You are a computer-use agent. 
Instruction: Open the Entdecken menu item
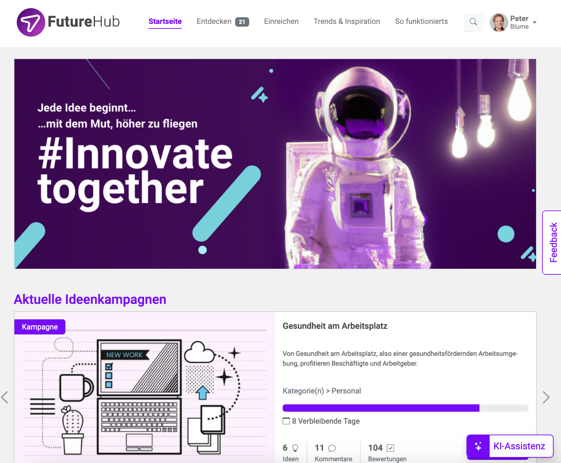[x=223, y=21]
